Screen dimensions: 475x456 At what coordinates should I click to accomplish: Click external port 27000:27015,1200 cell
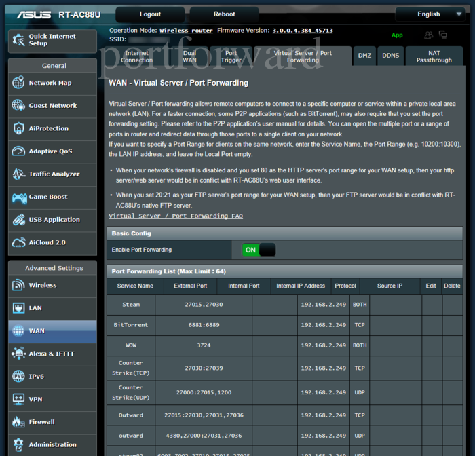204,392
